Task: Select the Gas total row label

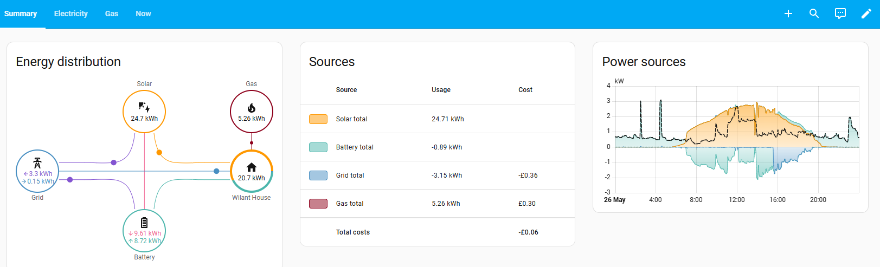Action: click(350, 204)
